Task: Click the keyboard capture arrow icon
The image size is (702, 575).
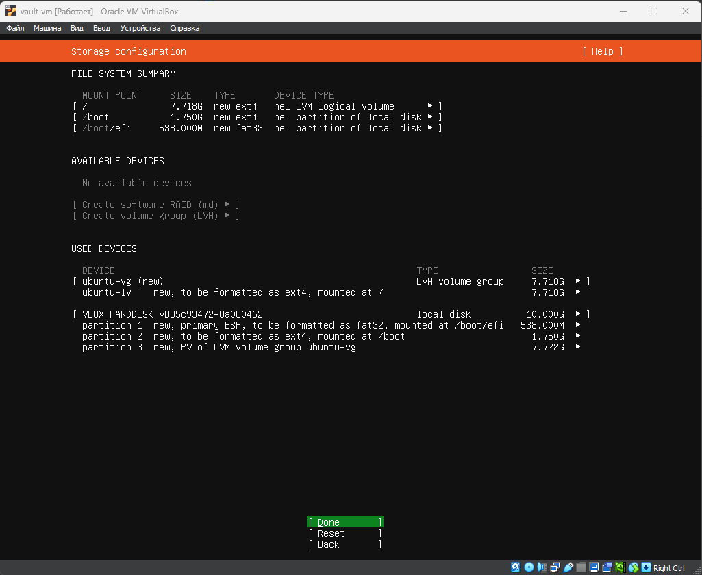Action: point(646,567)
